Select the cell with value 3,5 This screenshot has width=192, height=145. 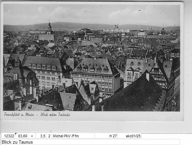[x=41, y=136]
